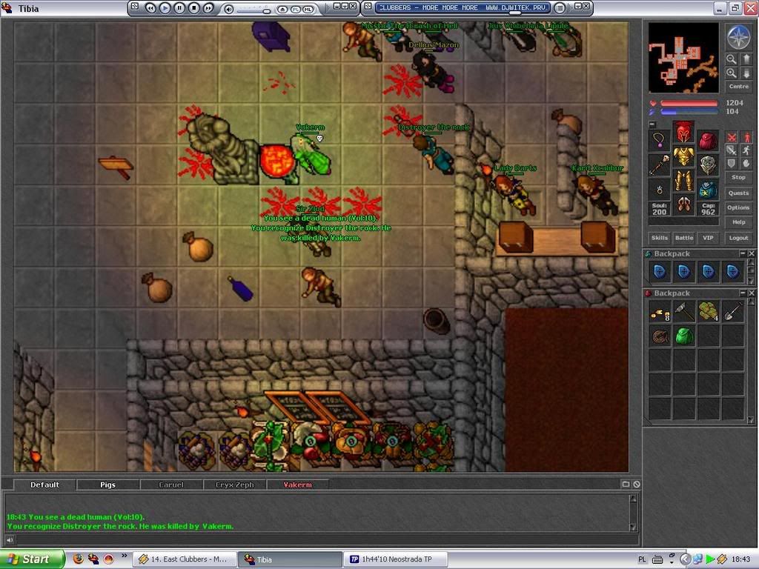
Task: Click the shovel in the backpack
Action: pyautogui.click(x=732, y=312)
